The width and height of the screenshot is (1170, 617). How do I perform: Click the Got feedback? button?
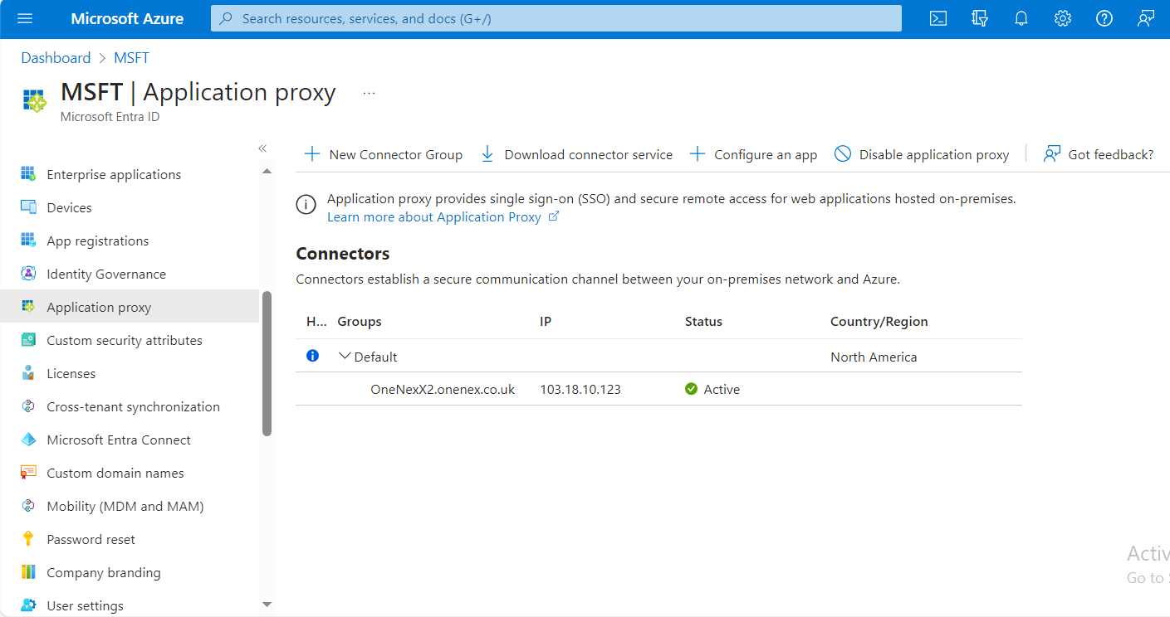click(x=1099, y=154)
